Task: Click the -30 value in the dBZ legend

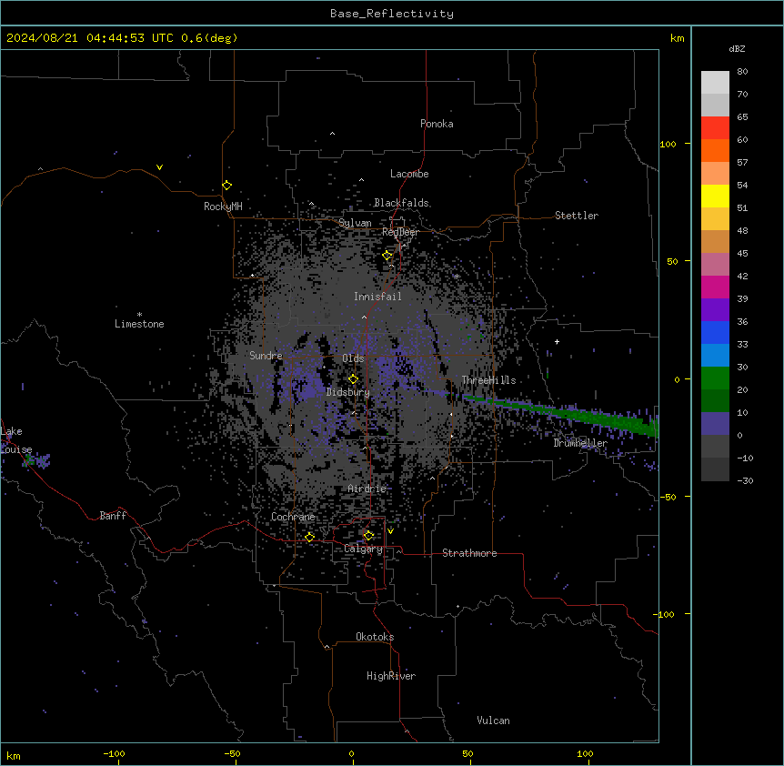Action: click(745, 480)
